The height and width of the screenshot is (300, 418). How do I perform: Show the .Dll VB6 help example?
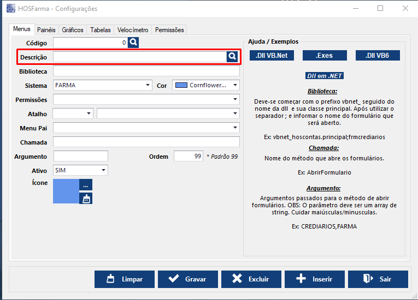pyautogui.click(x=378, y=55)
